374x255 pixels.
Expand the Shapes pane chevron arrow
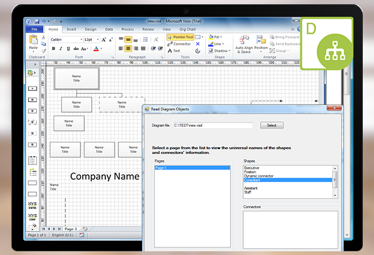35,64
